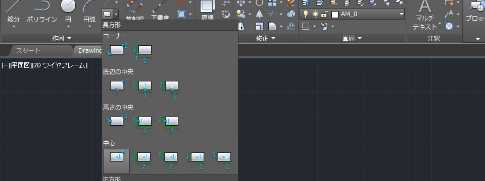The width and height of the screenshot is (485, 181).
Task: Select the Circle (円) tool
Action: (68, 14)
